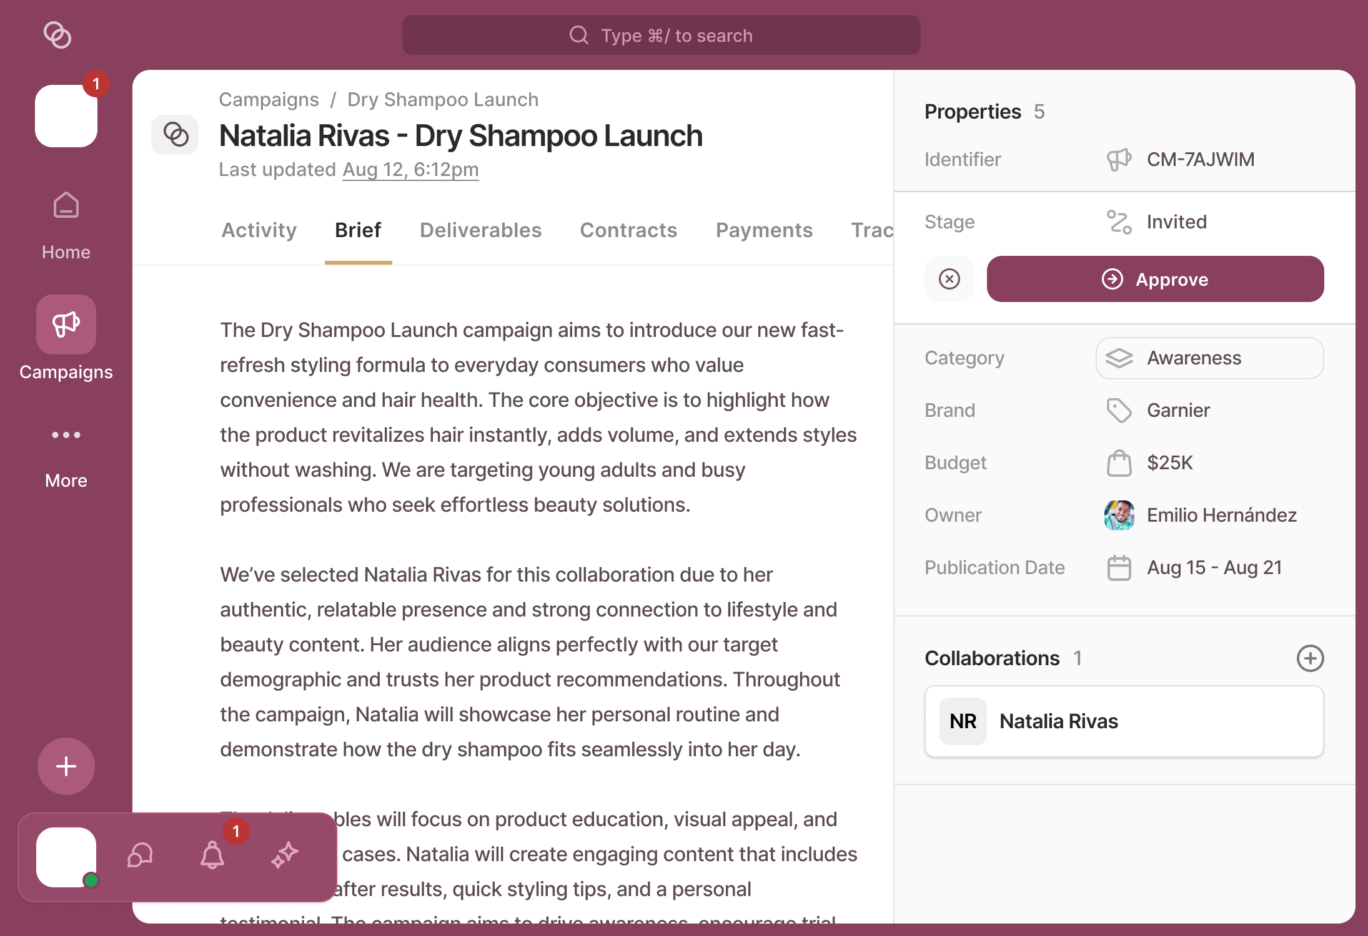Switch to the Contracts tab
Image resolution: width=1368 pixels, height=936 pixels.
coord(628,230)
